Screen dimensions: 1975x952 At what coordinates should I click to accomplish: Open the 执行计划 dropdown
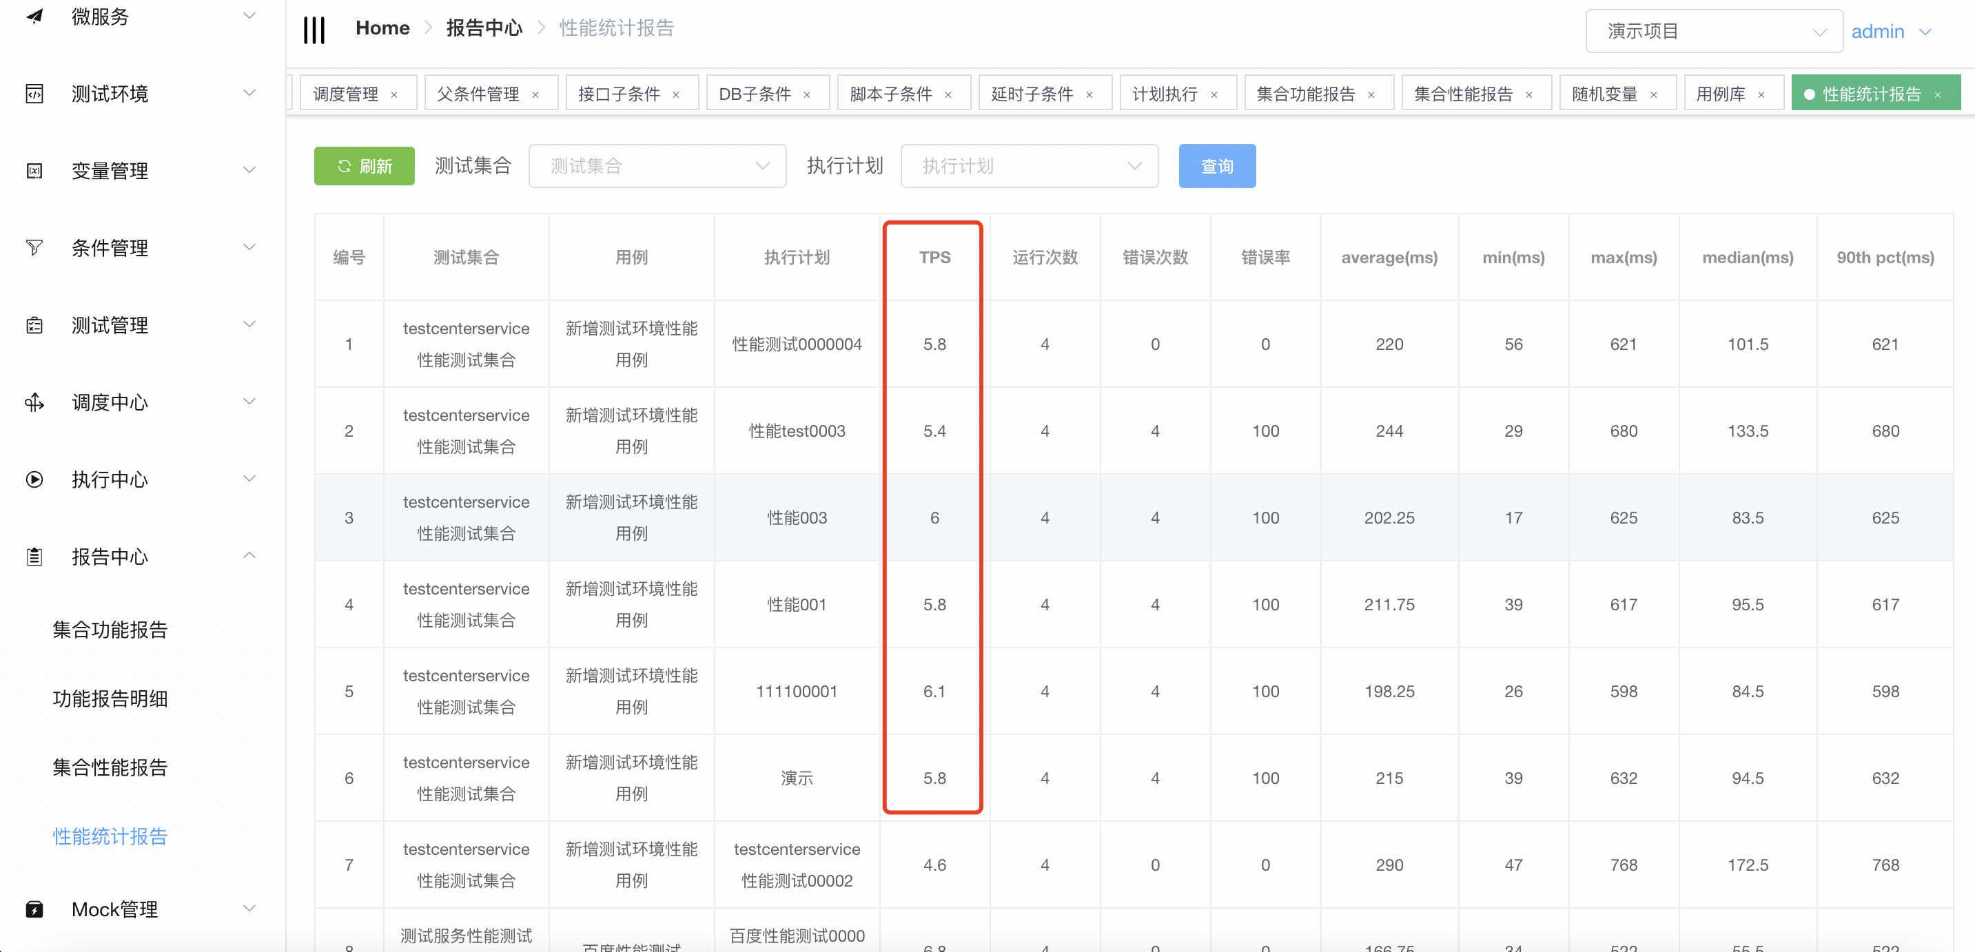(1029, 166)
